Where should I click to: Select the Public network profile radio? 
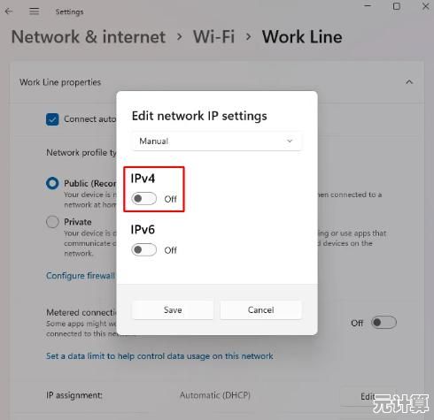pyautogui.click(x=52, y=183)
